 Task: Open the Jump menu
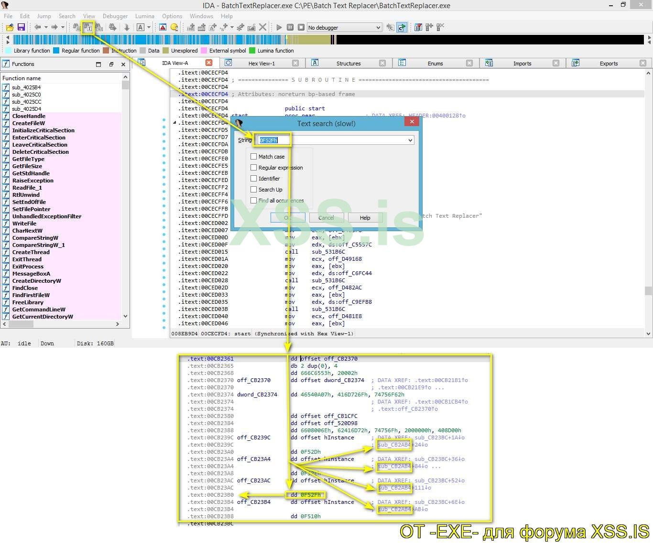pyautogui.click(x=44, y=16)
